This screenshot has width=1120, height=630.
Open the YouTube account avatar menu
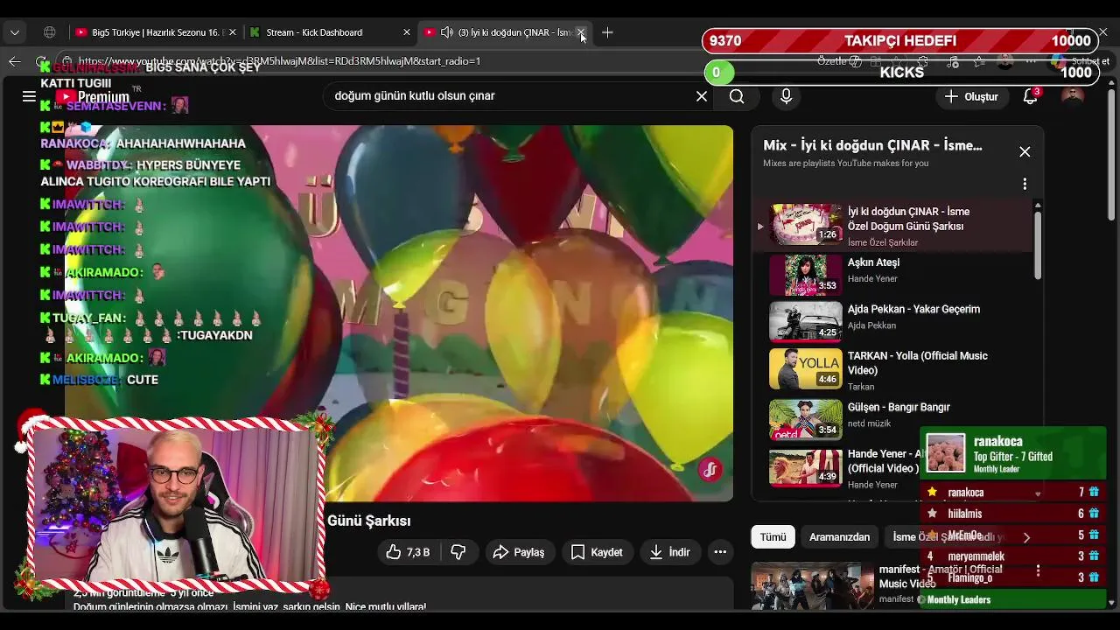tap(1073, 96)
